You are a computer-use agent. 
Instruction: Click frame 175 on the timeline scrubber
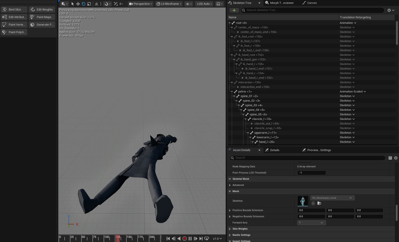tap(141, 237)
